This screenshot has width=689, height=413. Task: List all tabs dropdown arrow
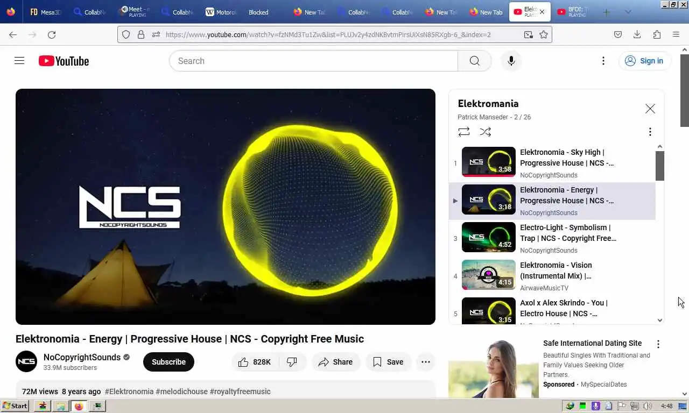tap(628, 12)
